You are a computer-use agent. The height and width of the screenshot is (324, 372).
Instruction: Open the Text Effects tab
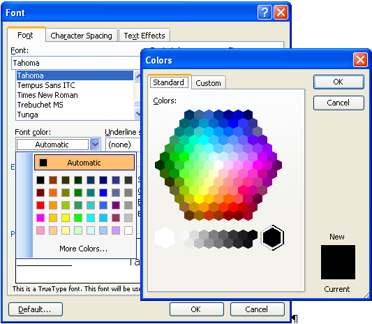pyautogui.click(x=144, y=36)
